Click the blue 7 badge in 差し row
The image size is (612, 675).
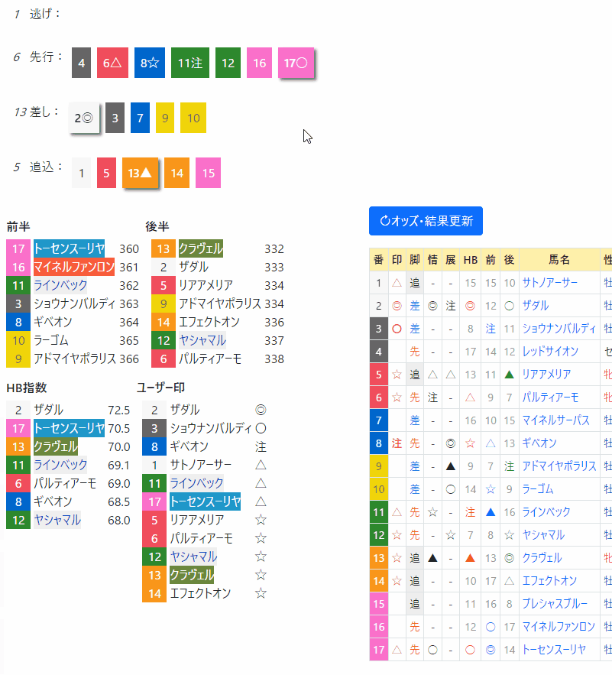pos(140,118)
